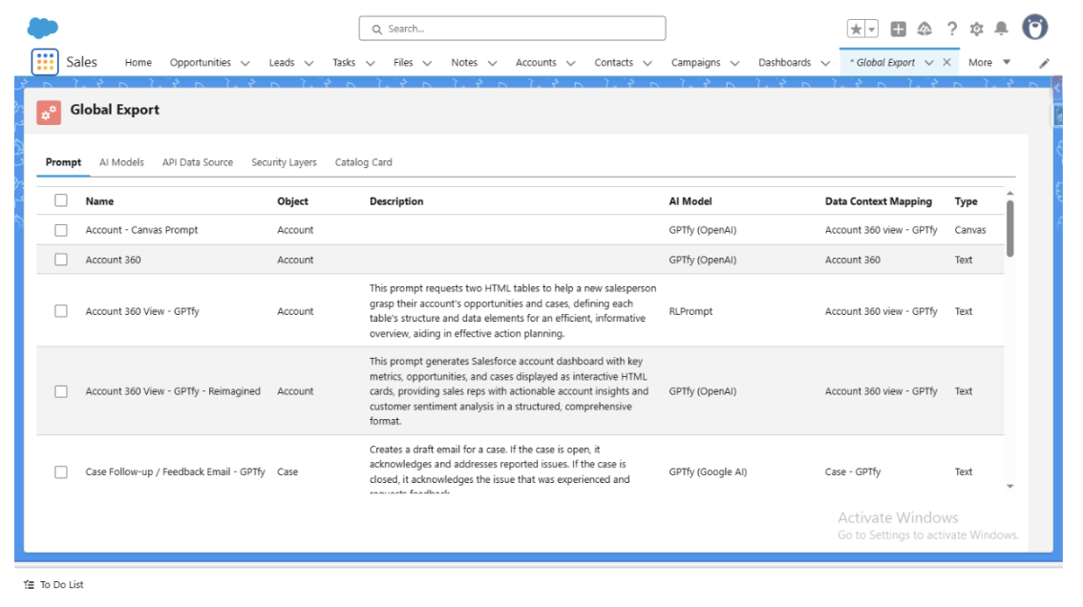
Task: Click the 'Account - Canvas Prompt' name cell
Action: 141,230
